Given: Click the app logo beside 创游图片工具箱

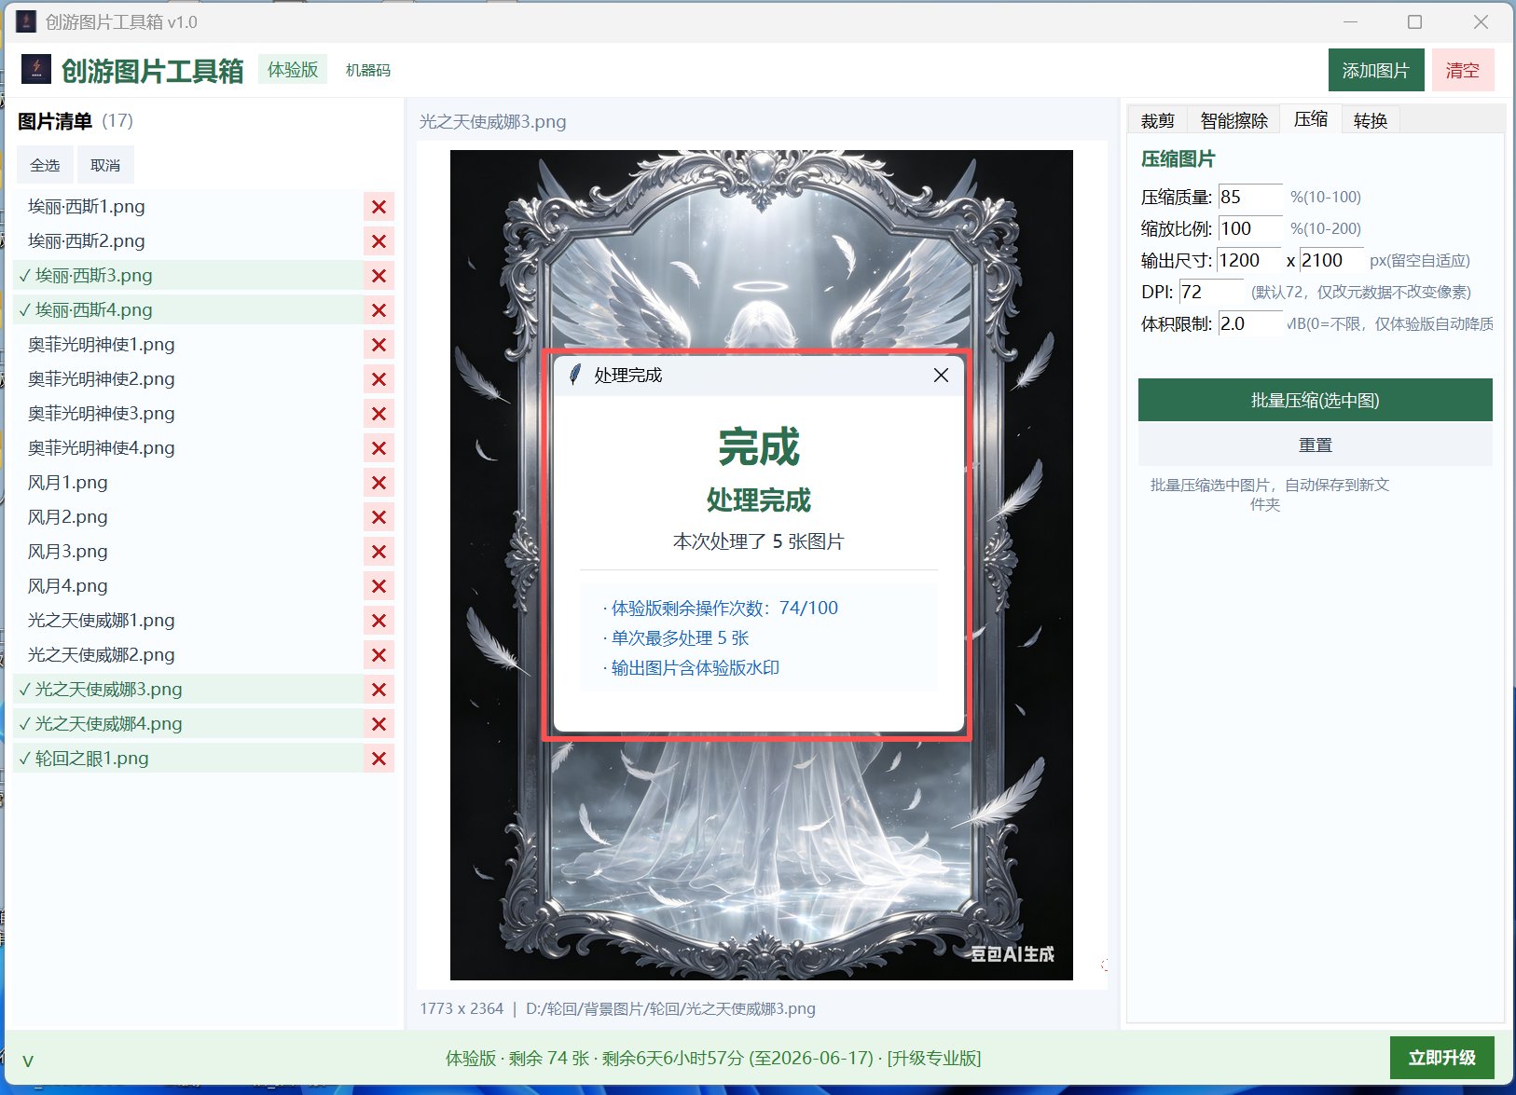Looking at the screenshot, I should pos(36,69).
